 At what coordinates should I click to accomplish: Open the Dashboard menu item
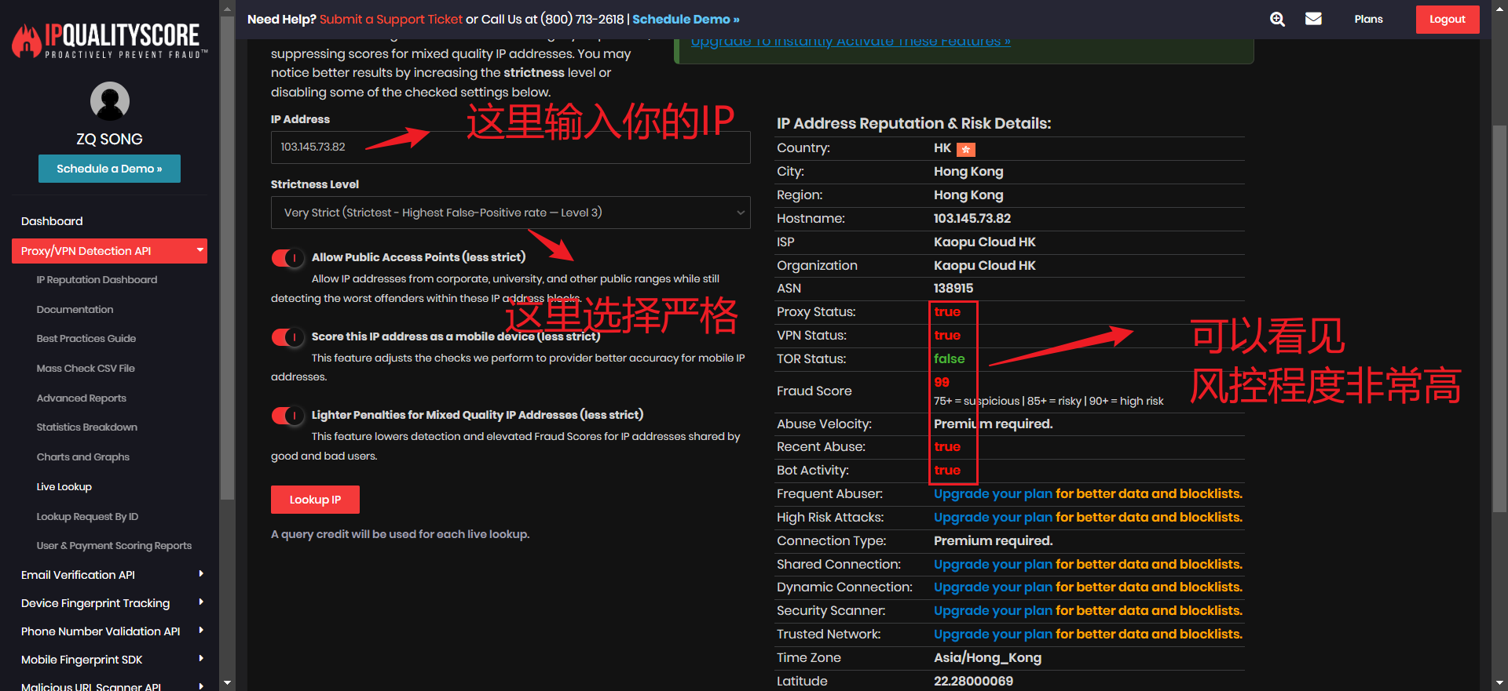tap(52, 221)
